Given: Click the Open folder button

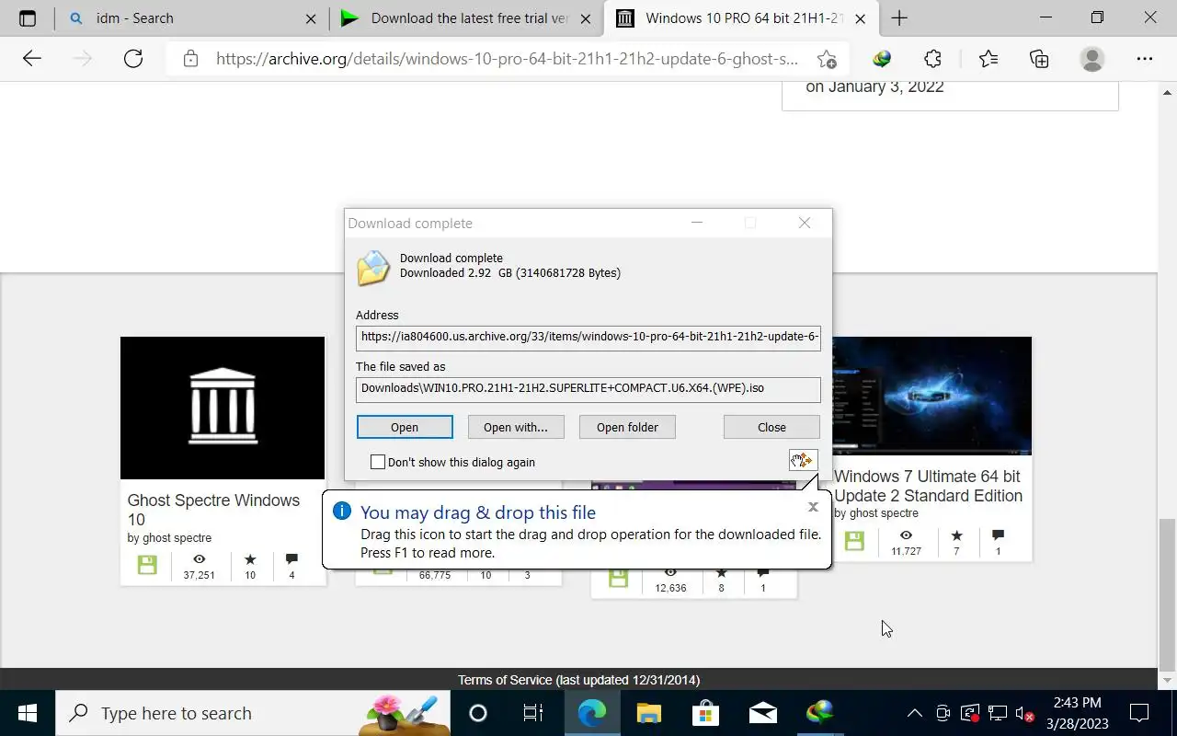Looking at the screenshot, I should pos(627,427).
